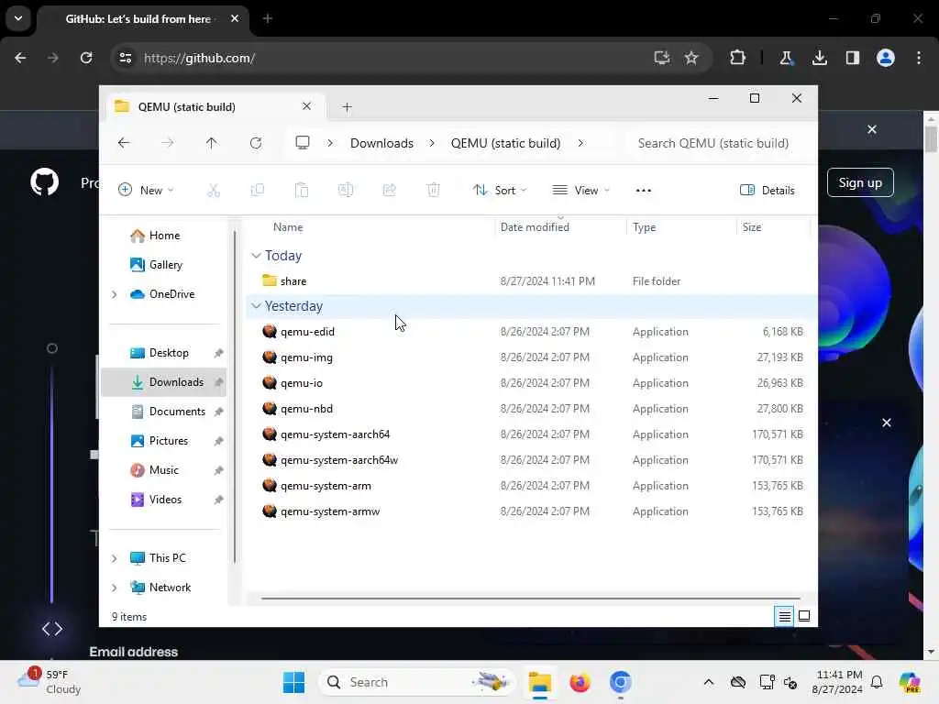Open a new File Explorer tab
This screenshot has width=939, height=704.
coord(347,107)
